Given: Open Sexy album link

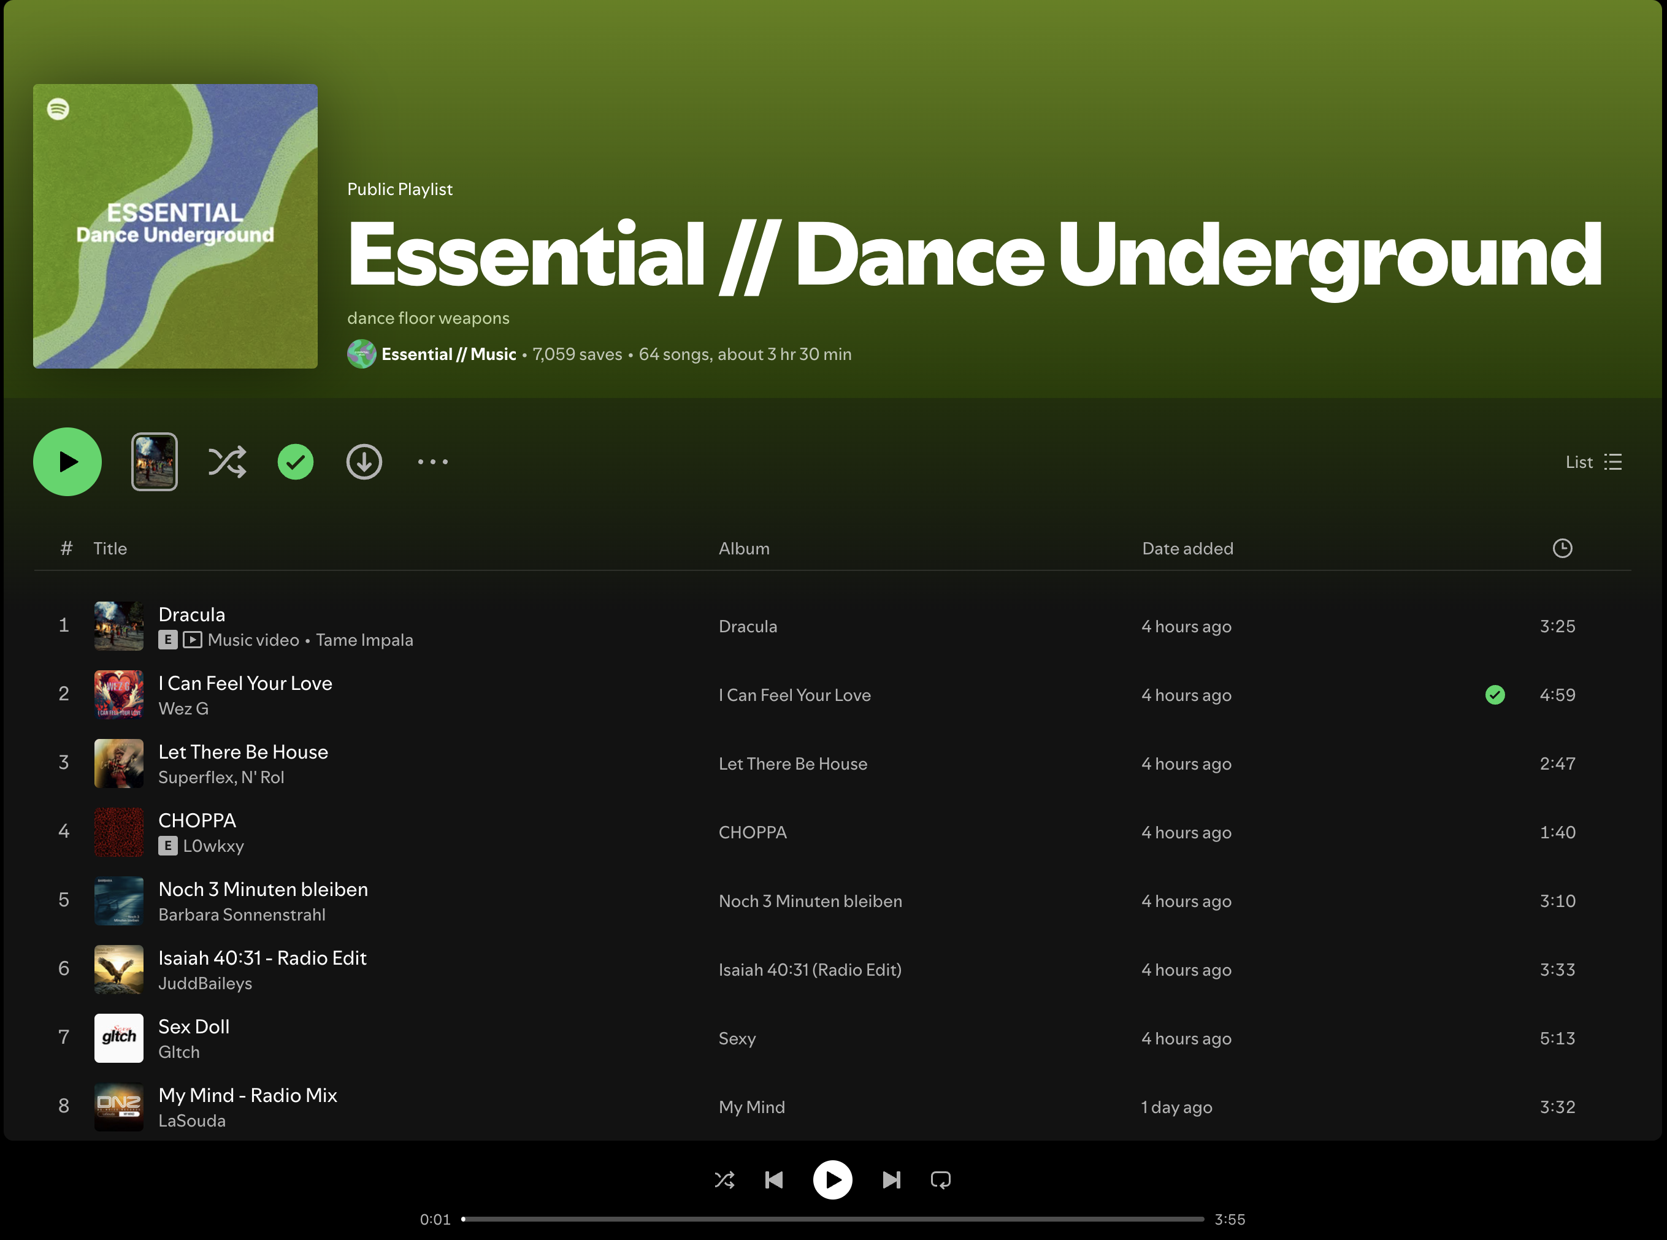Looking at the screenshot, I should 737,1038.
